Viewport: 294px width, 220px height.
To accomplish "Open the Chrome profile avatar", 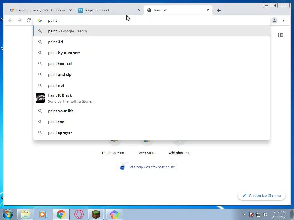I will point(274,20).
